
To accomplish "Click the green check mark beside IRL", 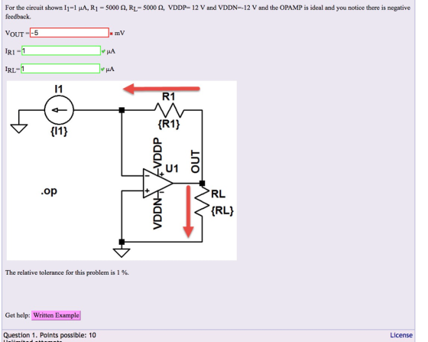I will click(x=102, y=70).
